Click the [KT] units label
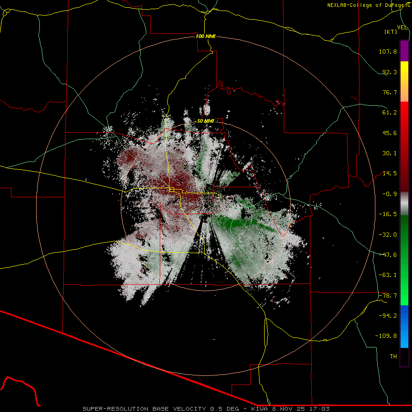412x412 pixels. coord(391,32)
